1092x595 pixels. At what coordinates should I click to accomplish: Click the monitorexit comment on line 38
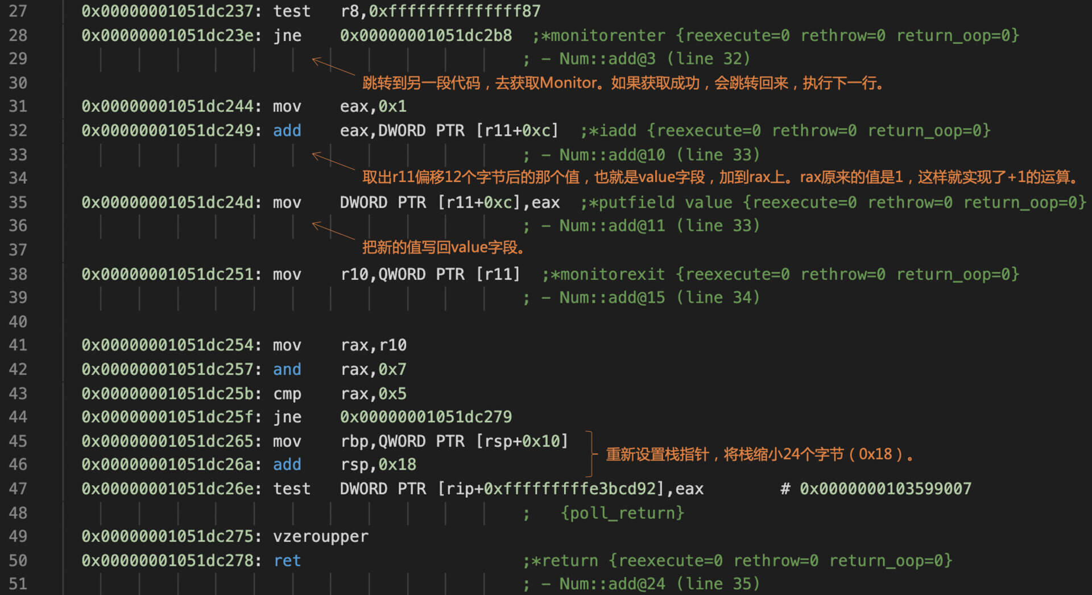pyautogui.click(x=780, y=274)
